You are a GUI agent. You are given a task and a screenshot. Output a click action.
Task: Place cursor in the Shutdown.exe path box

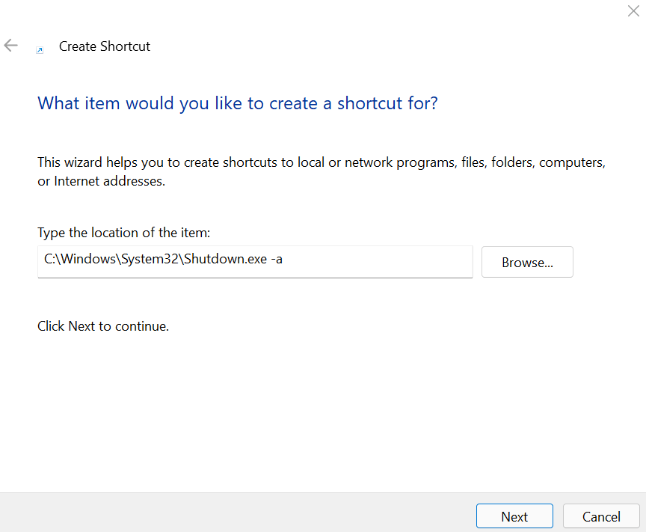254,262
